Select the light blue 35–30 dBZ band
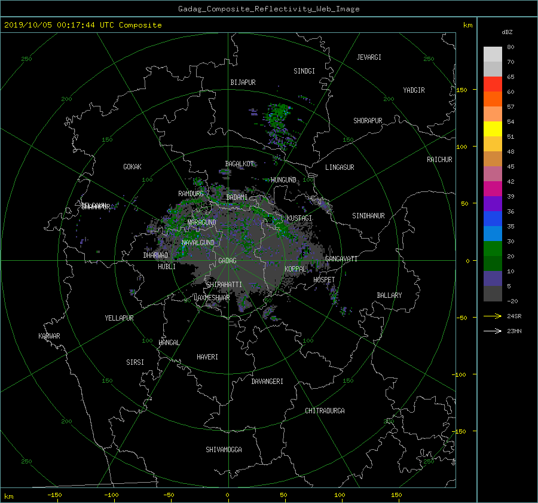This screenshot has height=503, width=538. tap(493, 234)
